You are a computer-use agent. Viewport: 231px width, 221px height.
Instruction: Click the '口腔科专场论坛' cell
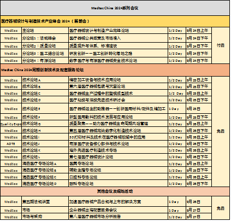(118, 177)
